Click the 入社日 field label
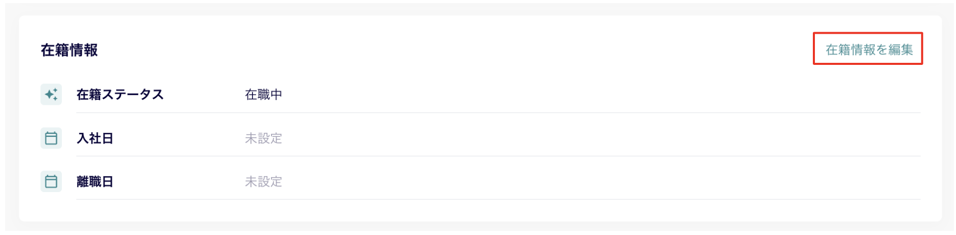 tap(95, 138)
